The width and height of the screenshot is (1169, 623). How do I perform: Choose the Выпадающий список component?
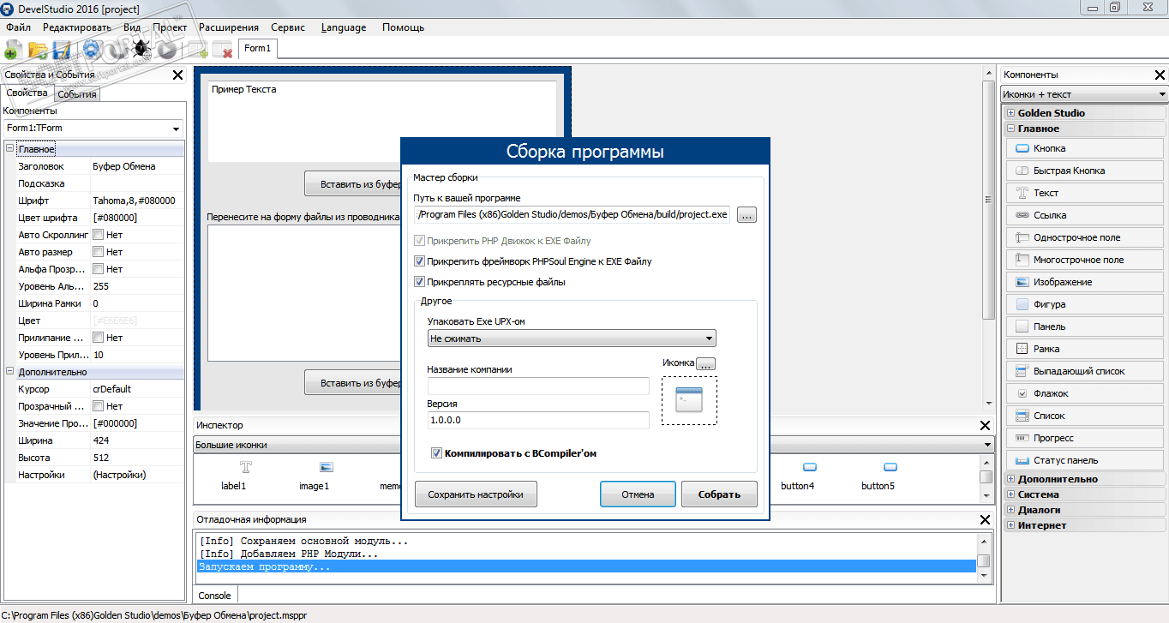(x=1085, y=371)
